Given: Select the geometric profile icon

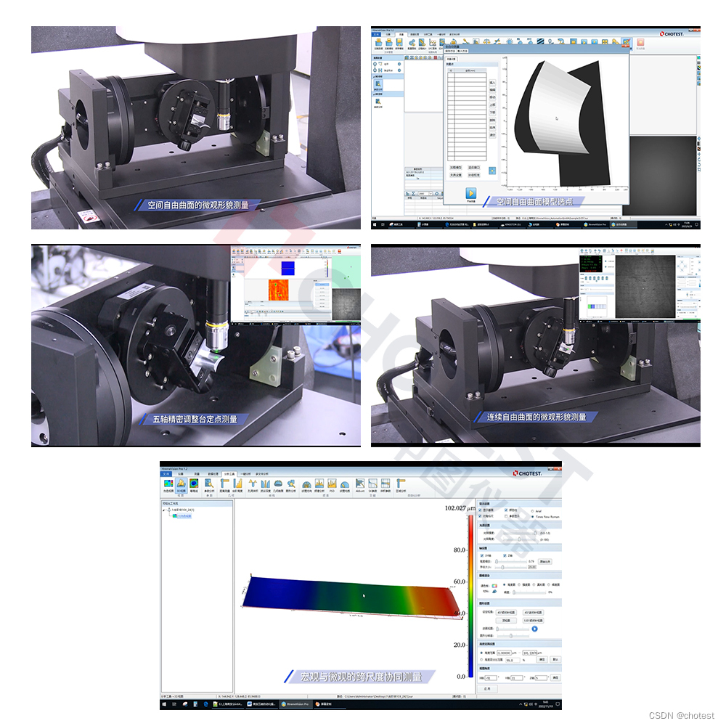Looking at the screenshot, I should (x=278, y=484).
